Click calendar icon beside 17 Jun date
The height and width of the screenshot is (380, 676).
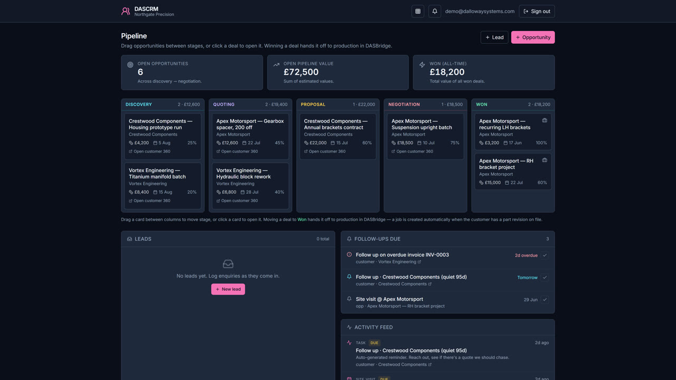(505, 143)
